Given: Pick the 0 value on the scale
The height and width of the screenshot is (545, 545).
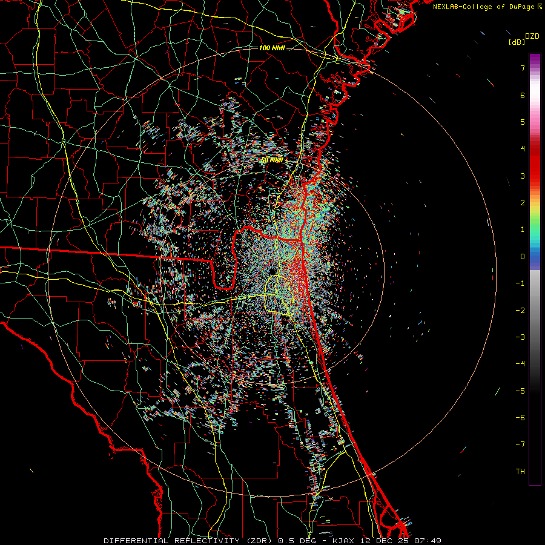Looking at the screenshot, I should [523, 257].
